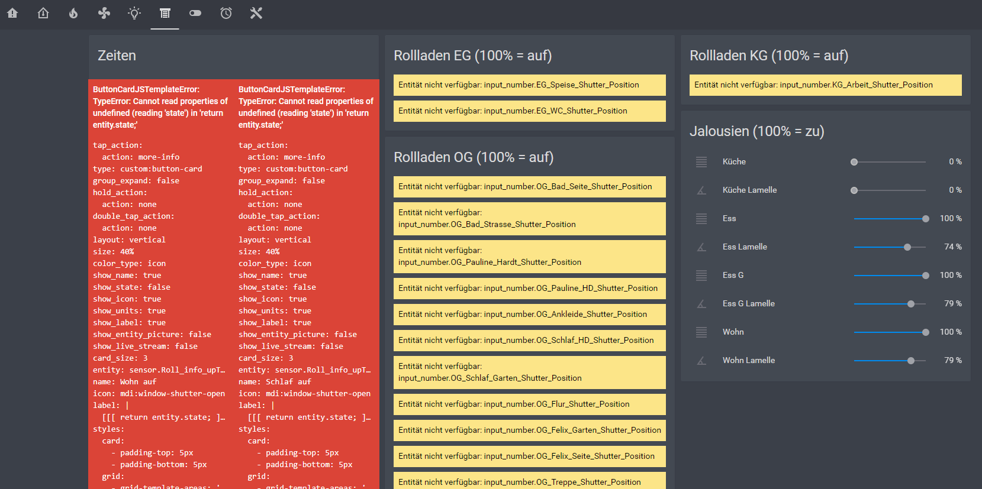Click the OG_Schlaf_HD_Shutter_Position warning
This screenshot has width=982, height=489.
530,341
